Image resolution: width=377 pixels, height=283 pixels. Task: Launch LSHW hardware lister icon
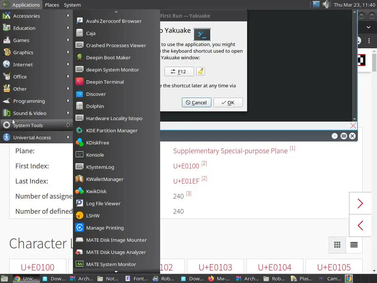[80, 215]
